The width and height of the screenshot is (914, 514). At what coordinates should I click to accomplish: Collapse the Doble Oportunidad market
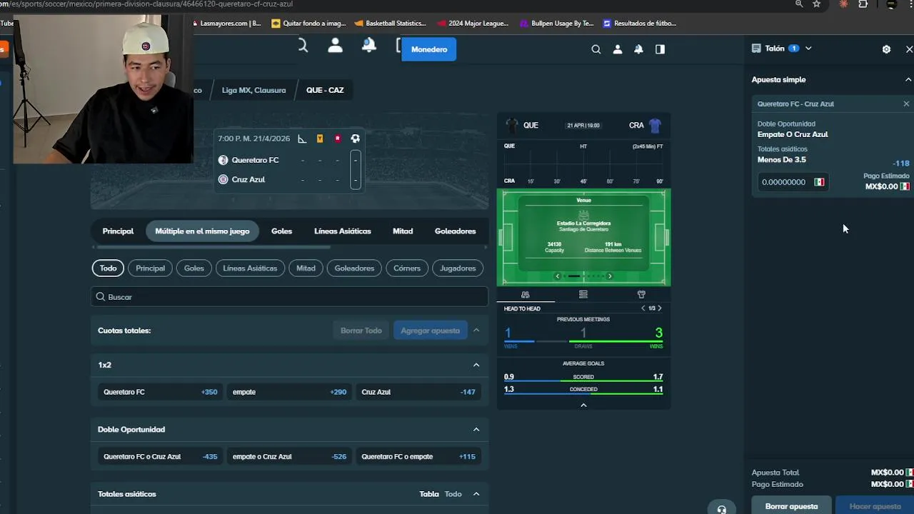click(x=476, y=429)
